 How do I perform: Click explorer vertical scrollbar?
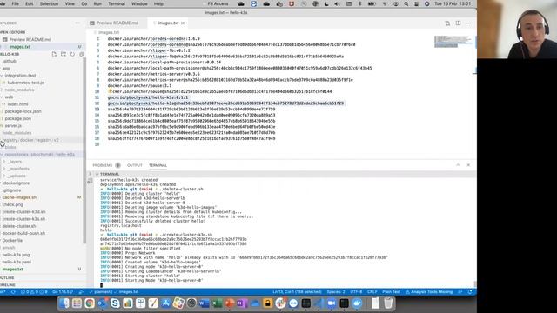pos(84,150)
